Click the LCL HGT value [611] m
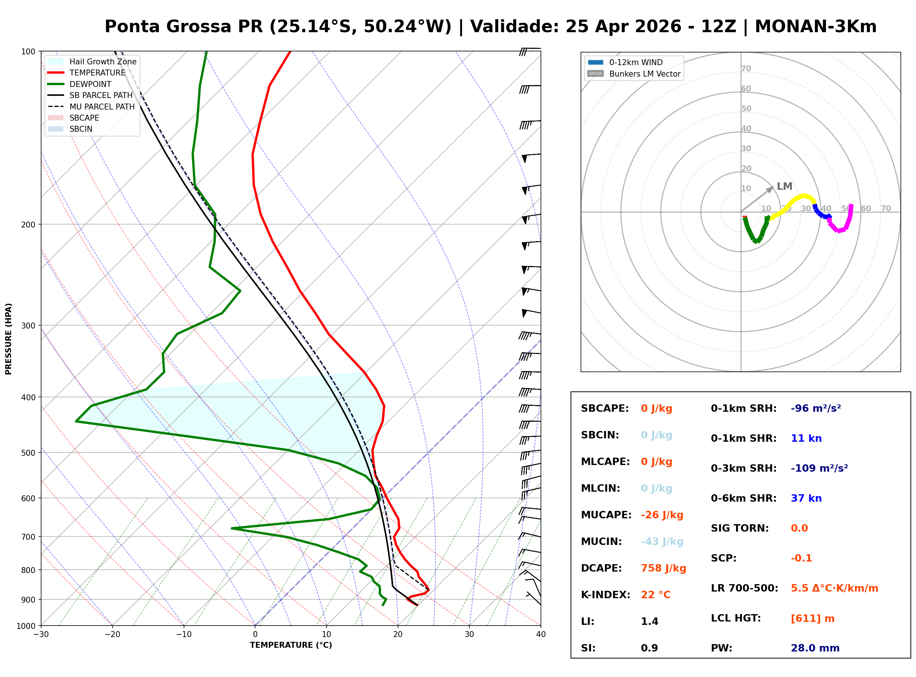The image size is (916, 677). 813,619
